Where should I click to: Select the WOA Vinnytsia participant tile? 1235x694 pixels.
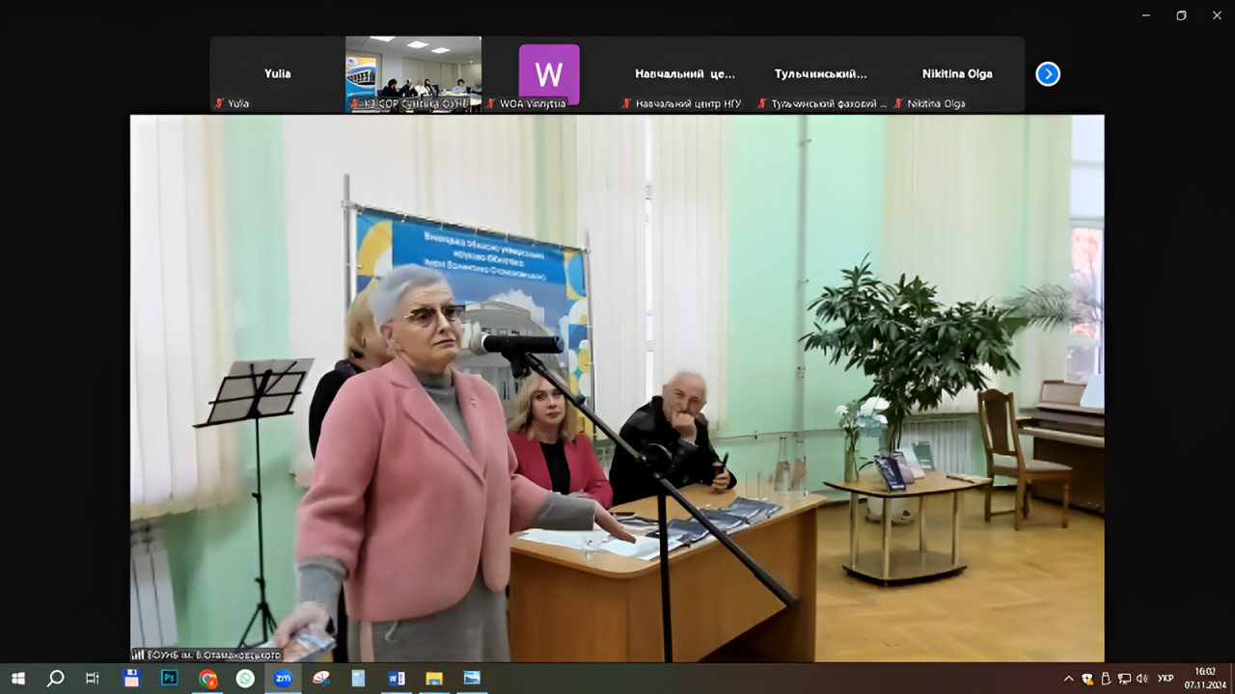pos(549,74)
